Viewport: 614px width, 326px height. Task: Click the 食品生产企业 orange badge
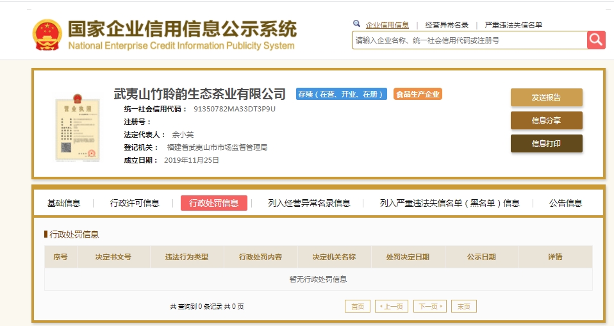(x=418, y=94)
